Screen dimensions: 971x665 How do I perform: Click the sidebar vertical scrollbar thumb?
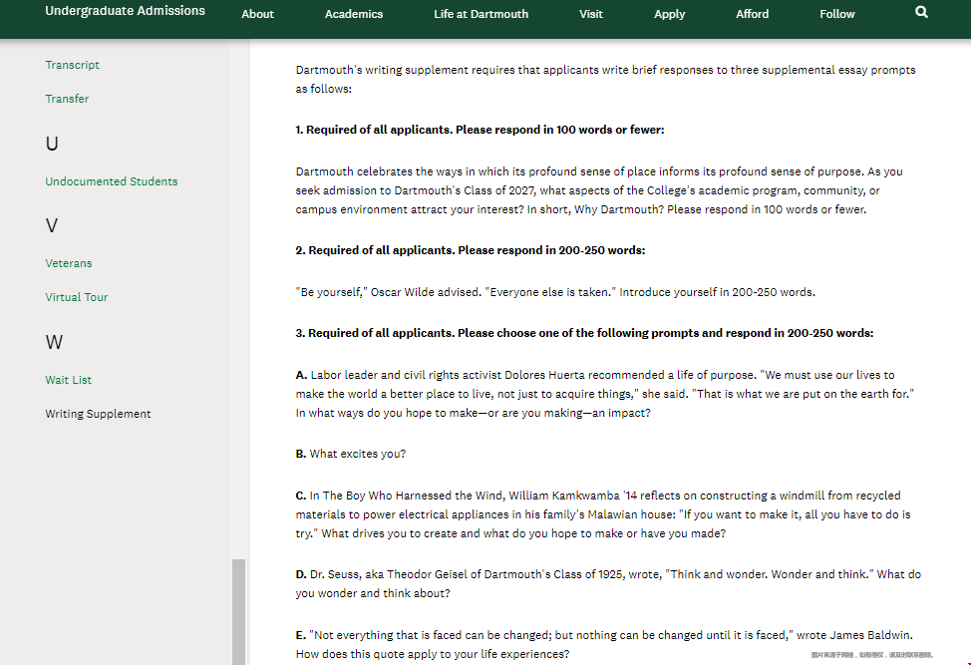(x=238, y=610)
